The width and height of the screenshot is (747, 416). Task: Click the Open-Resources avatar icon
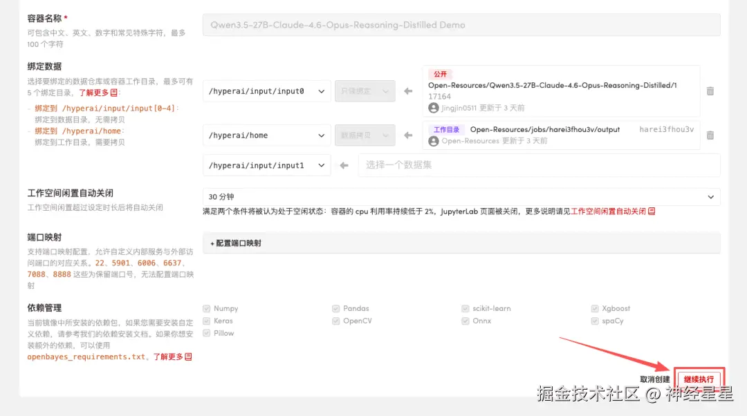pyautogui.click(x=434, y=140)
